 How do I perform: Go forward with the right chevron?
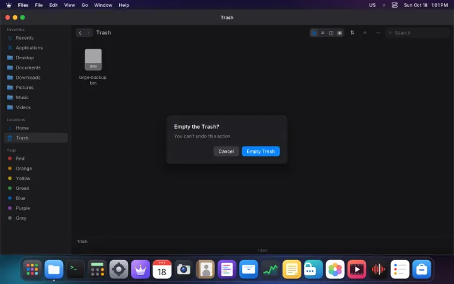(x=89, y=33)
